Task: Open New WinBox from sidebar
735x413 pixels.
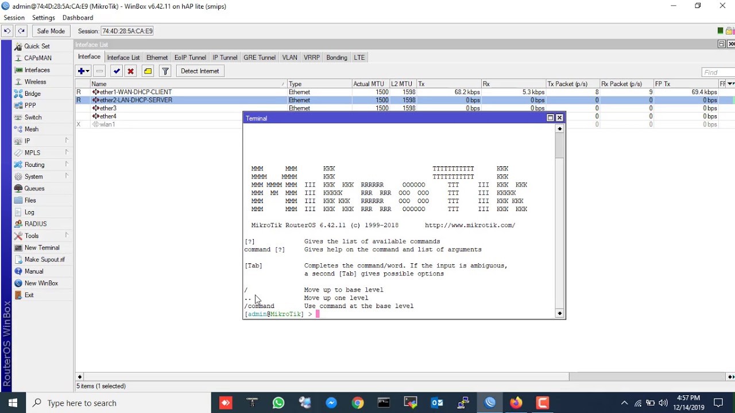Action: tap(41, 283)
